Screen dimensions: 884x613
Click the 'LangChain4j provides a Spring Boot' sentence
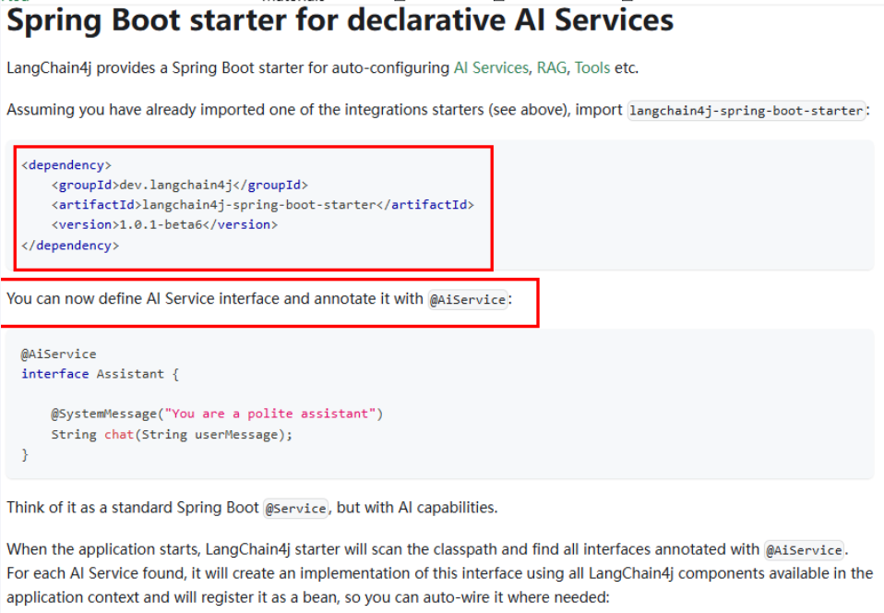[322, 68]
